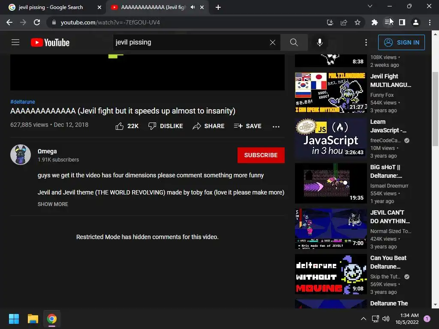The image size is (439, 329).
Task: Dislike the video with thumbs-down icon
Action: click(152, 126)
